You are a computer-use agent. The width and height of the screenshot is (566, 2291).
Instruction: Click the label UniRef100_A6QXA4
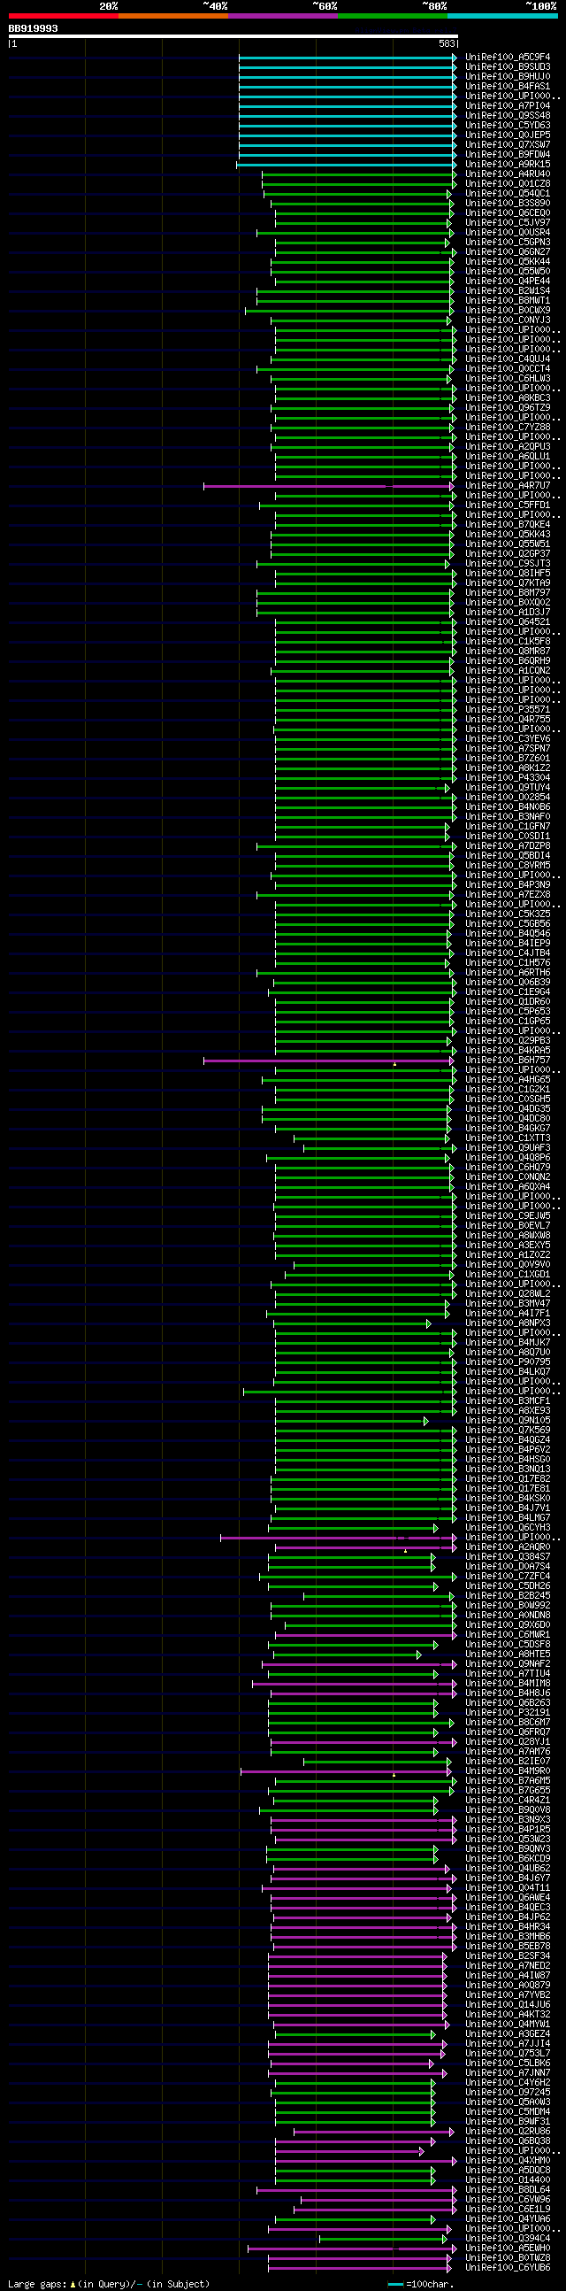click(508, 1187)
